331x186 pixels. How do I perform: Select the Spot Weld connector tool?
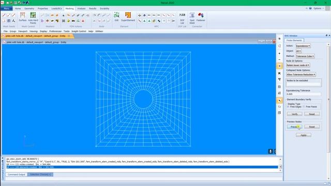(x=192, y=18)
